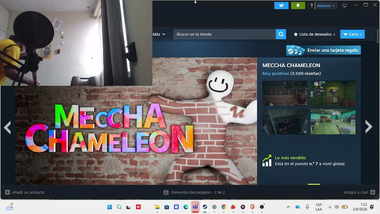Click the top-seller chart icon

pyautogui.click(x=267, y=161)
